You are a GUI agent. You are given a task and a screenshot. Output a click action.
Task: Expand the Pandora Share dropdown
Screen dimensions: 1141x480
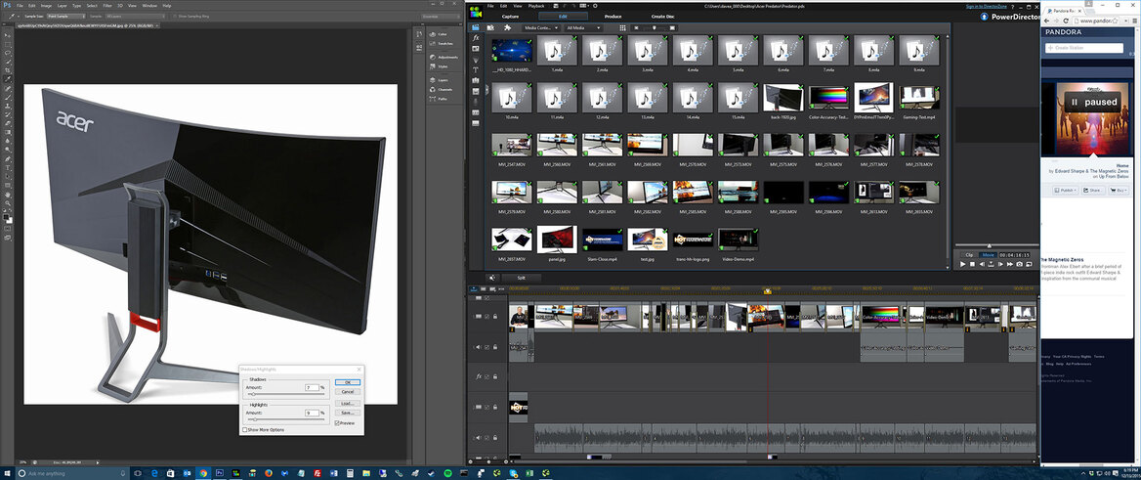pos(1092,190)
